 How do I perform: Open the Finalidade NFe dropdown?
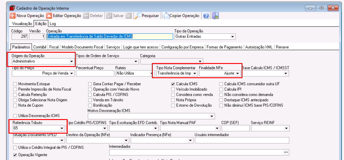pyautogui.click(x=237, y=74)
